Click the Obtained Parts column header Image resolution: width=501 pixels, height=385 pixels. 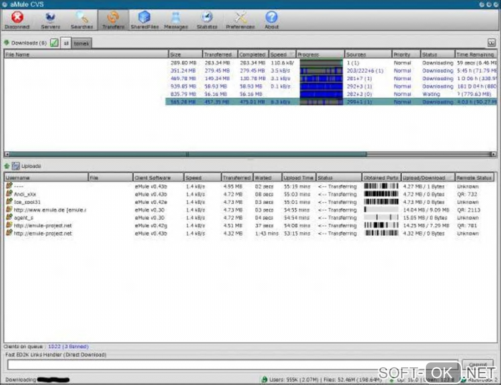pyautogui.click(x=381, y=177)
